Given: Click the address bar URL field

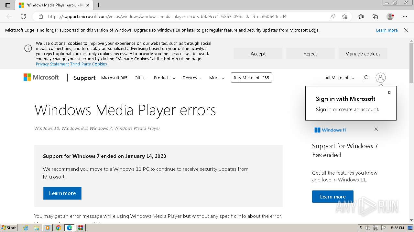Looking at the screenshot, I should (167, 16).
